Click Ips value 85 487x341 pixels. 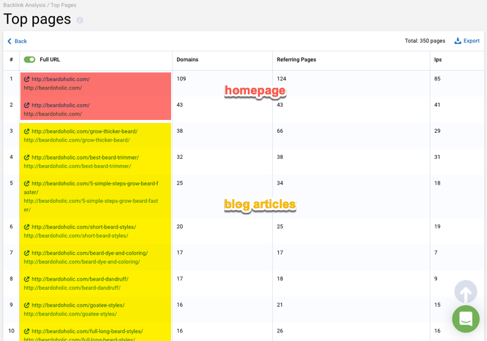tap(437, 79)
